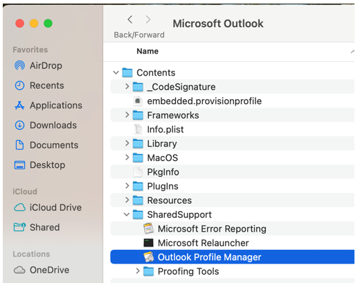Go to Applications in the sidebar
The height and width of the screenshot is (290, 360).
48,105
